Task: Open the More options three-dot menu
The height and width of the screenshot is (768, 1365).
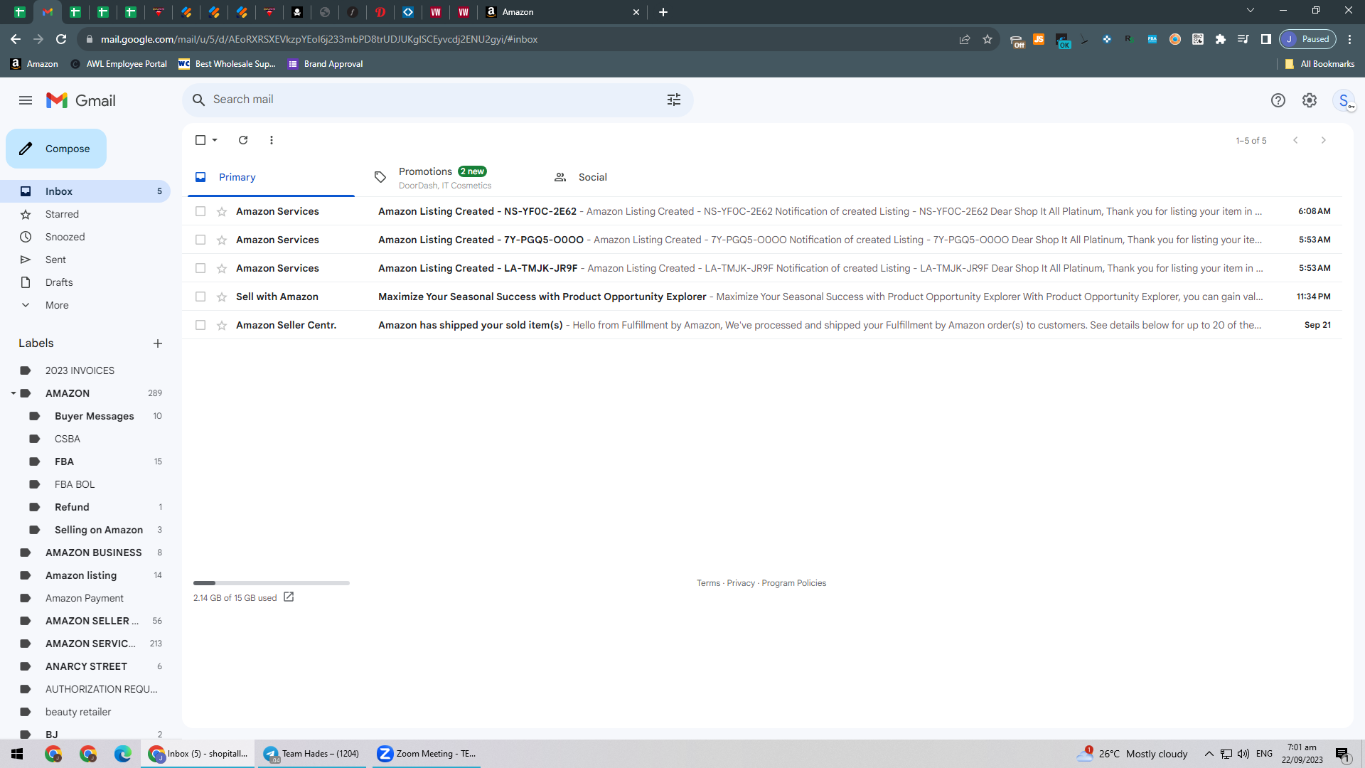Action: click(x=272, y=140)
